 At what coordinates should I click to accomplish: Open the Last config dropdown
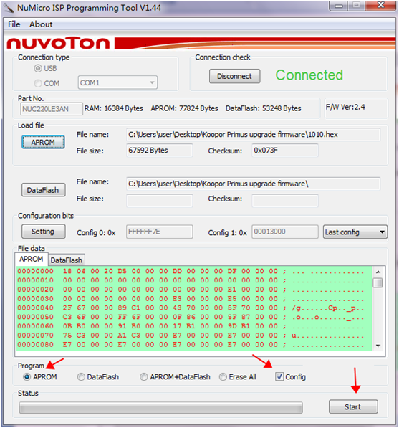(355, 232)
